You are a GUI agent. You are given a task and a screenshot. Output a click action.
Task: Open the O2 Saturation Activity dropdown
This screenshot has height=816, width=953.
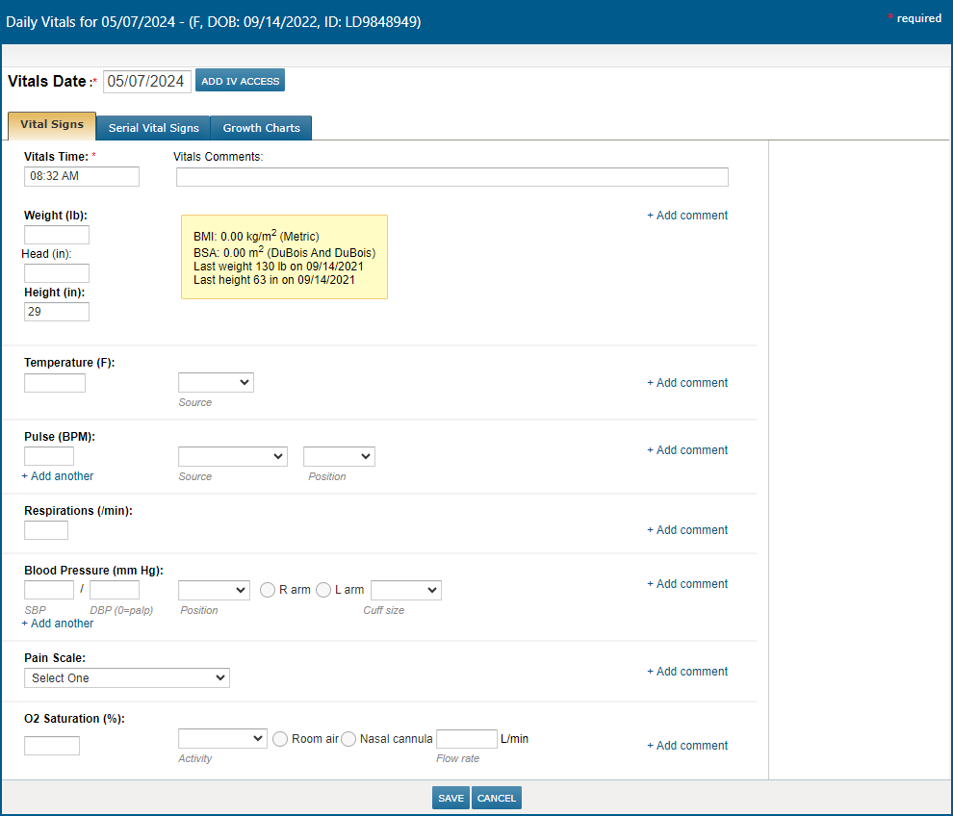tap(222, 739)
